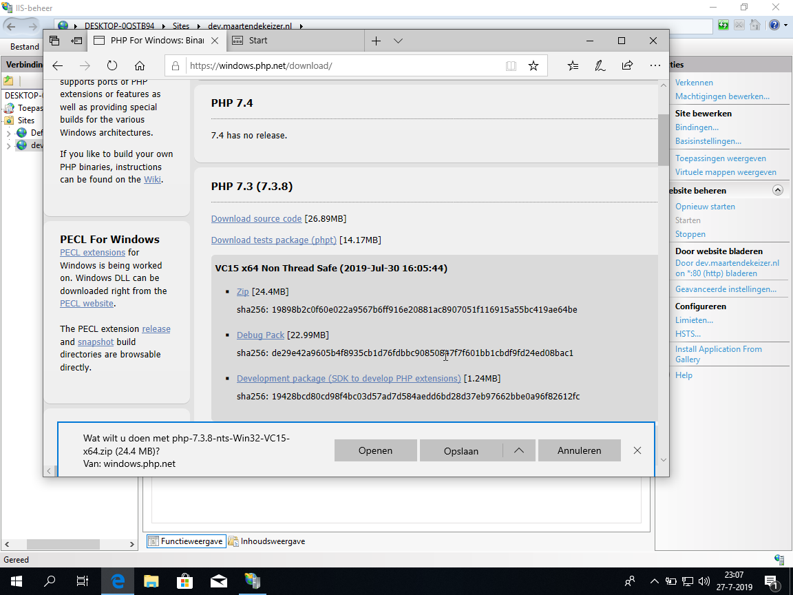Collapse Website beheren section chevron
The height and width of the screenshot is (595, 793).
click(778, 190)
